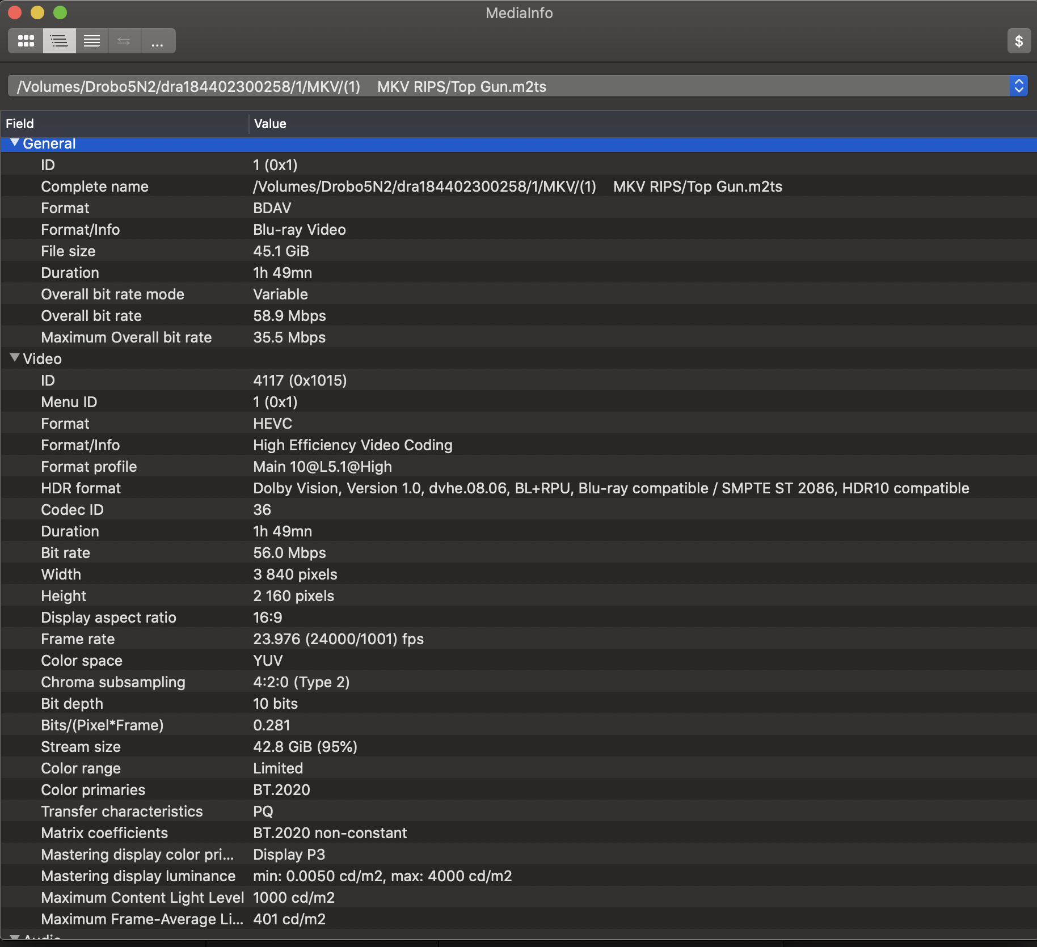1037x947 pixels.
Task: Select the General tree row
Action: [518, 144]
